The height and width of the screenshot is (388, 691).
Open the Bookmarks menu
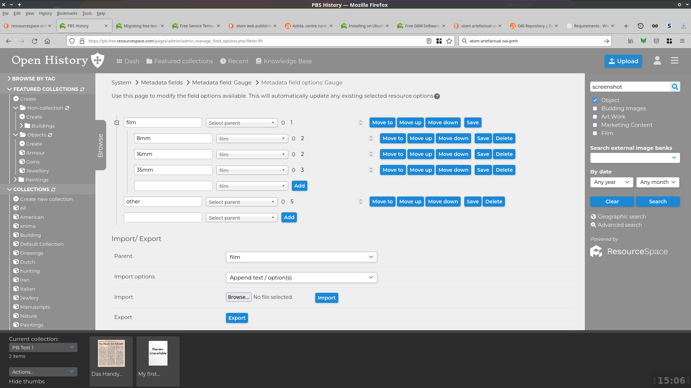[67, 13]
